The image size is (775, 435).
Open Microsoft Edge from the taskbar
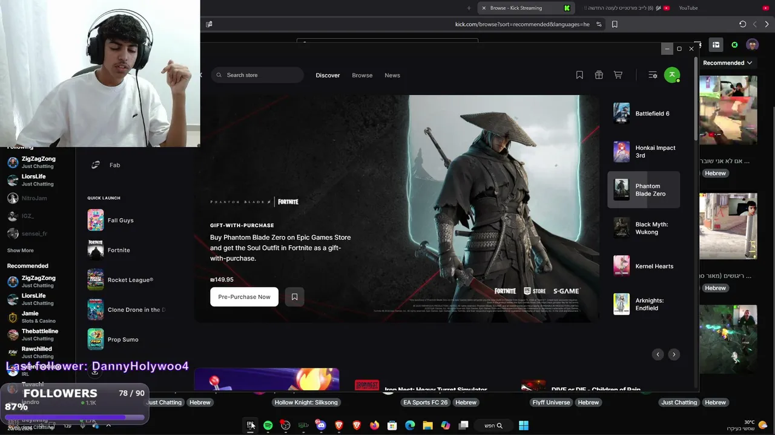(x=410, y=425)
